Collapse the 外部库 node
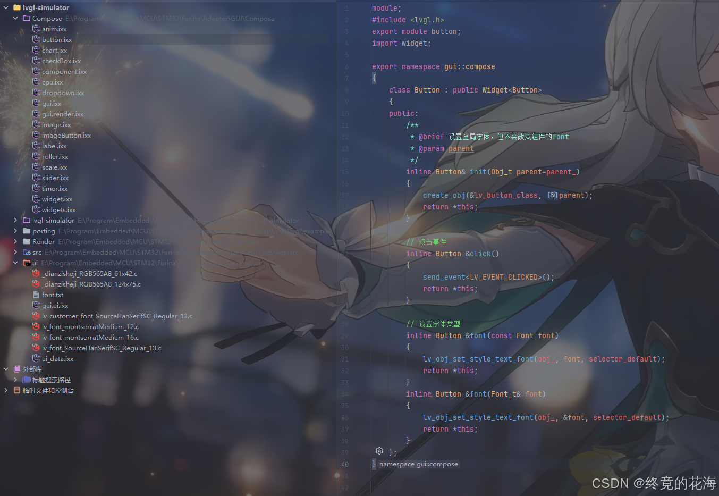 [6, 369]
